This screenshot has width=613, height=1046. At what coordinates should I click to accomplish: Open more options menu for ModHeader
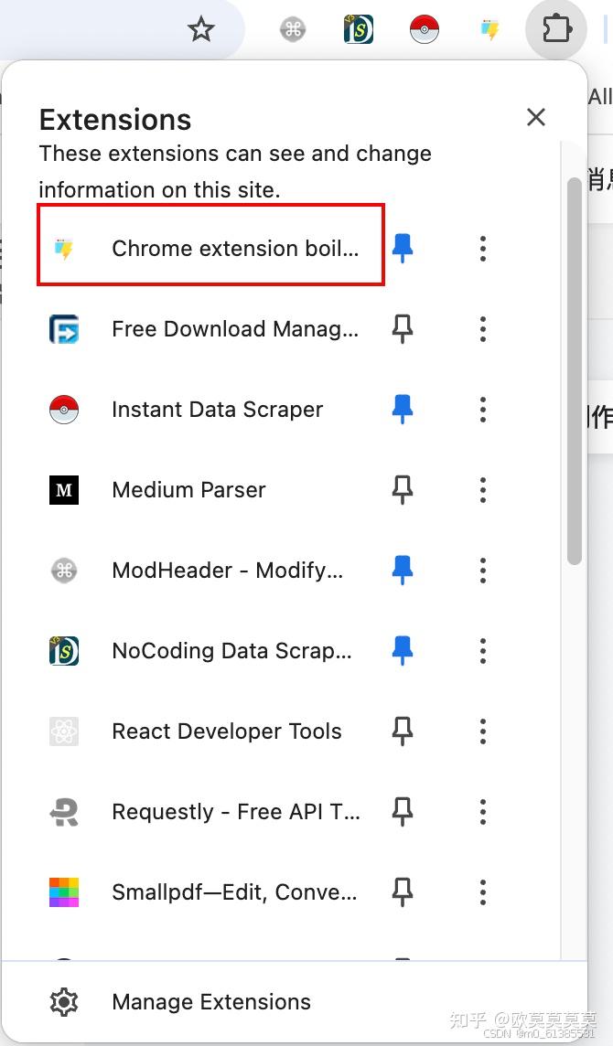coord(483,571)
